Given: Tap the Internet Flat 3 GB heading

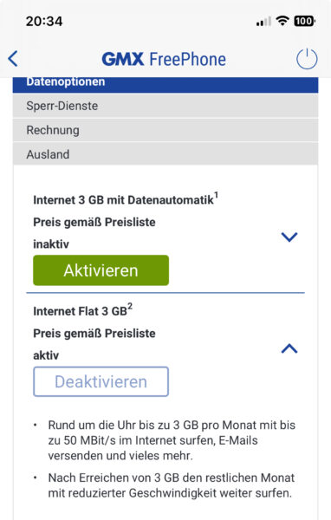Looking at the screenshot, I should tap(80, 311).
